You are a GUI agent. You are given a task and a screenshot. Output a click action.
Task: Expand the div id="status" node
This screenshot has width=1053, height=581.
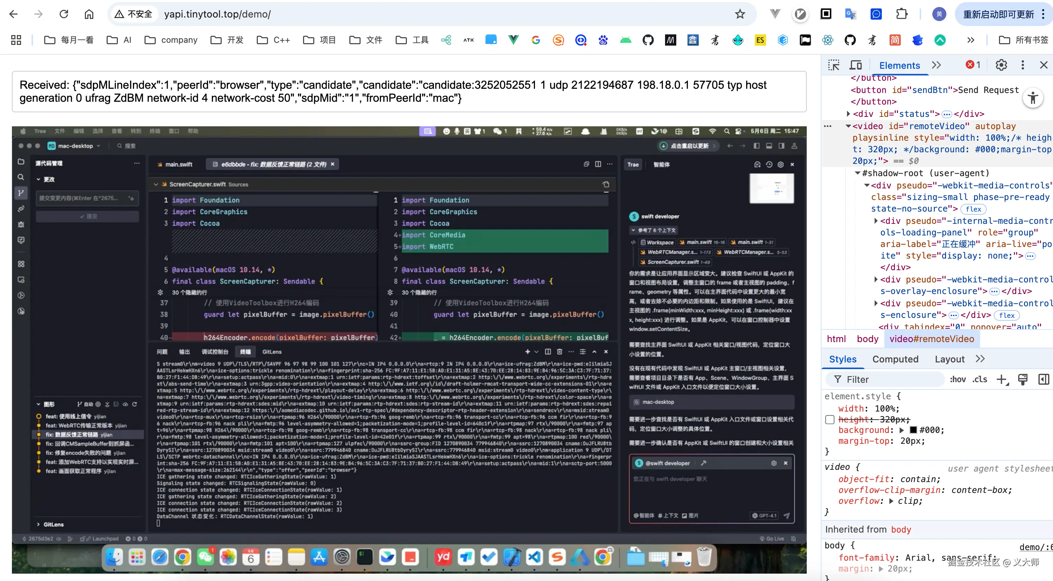(x=849, y=114)
